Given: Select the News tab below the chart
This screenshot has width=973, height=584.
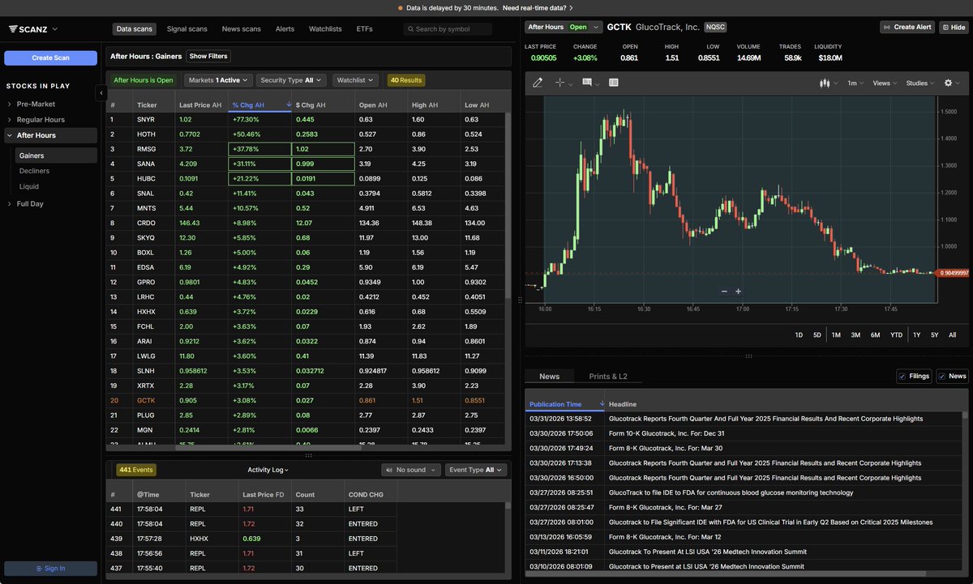Looking at the screenshot, I should click(549, 377).
